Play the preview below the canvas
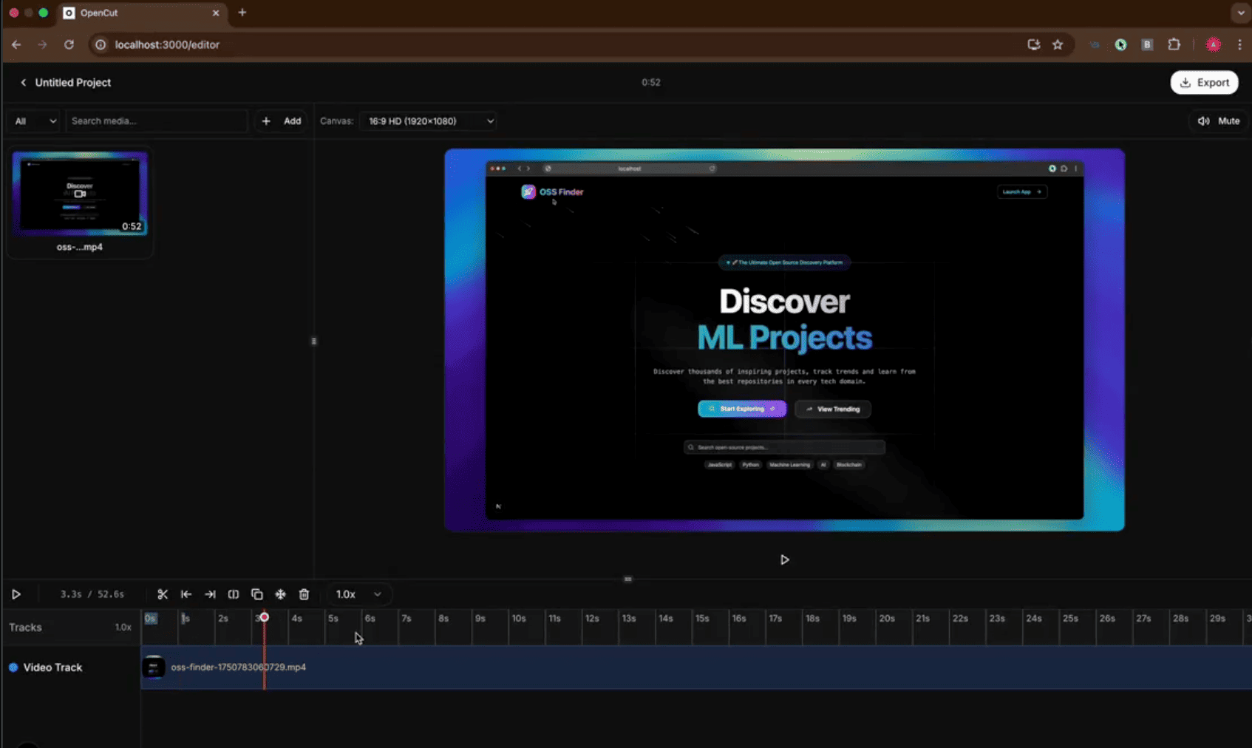The image size is (1252, 748). 784,560
